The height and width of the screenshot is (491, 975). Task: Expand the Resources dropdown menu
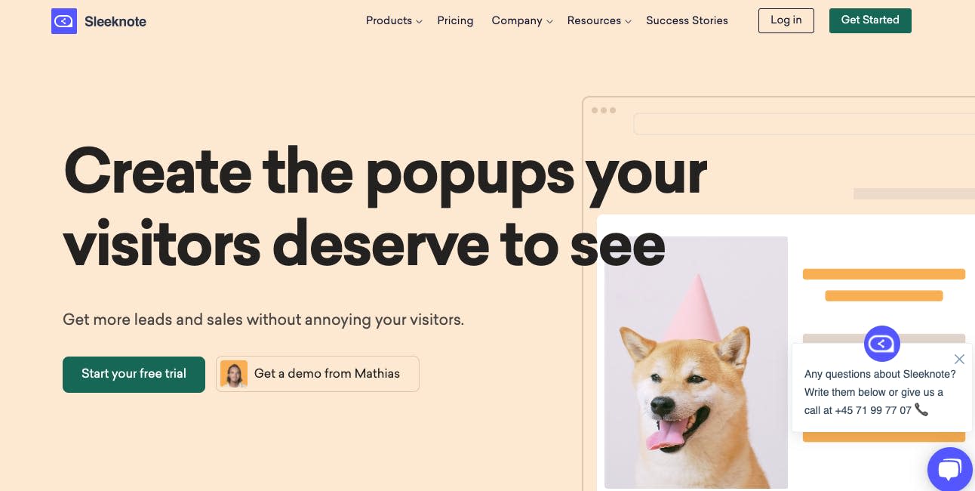(599, 21)
